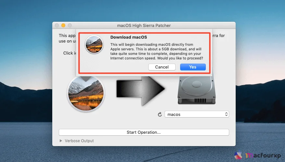The width and height of the screenshot is (285, 162).
Task: Confirm download by clicking Yes
Action: [x=193, y=67]
